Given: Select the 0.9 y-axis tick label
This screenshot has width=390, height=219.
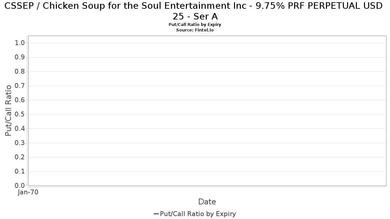Looking at the screenshot, I should pyautogui.click(x=20, y=57).
